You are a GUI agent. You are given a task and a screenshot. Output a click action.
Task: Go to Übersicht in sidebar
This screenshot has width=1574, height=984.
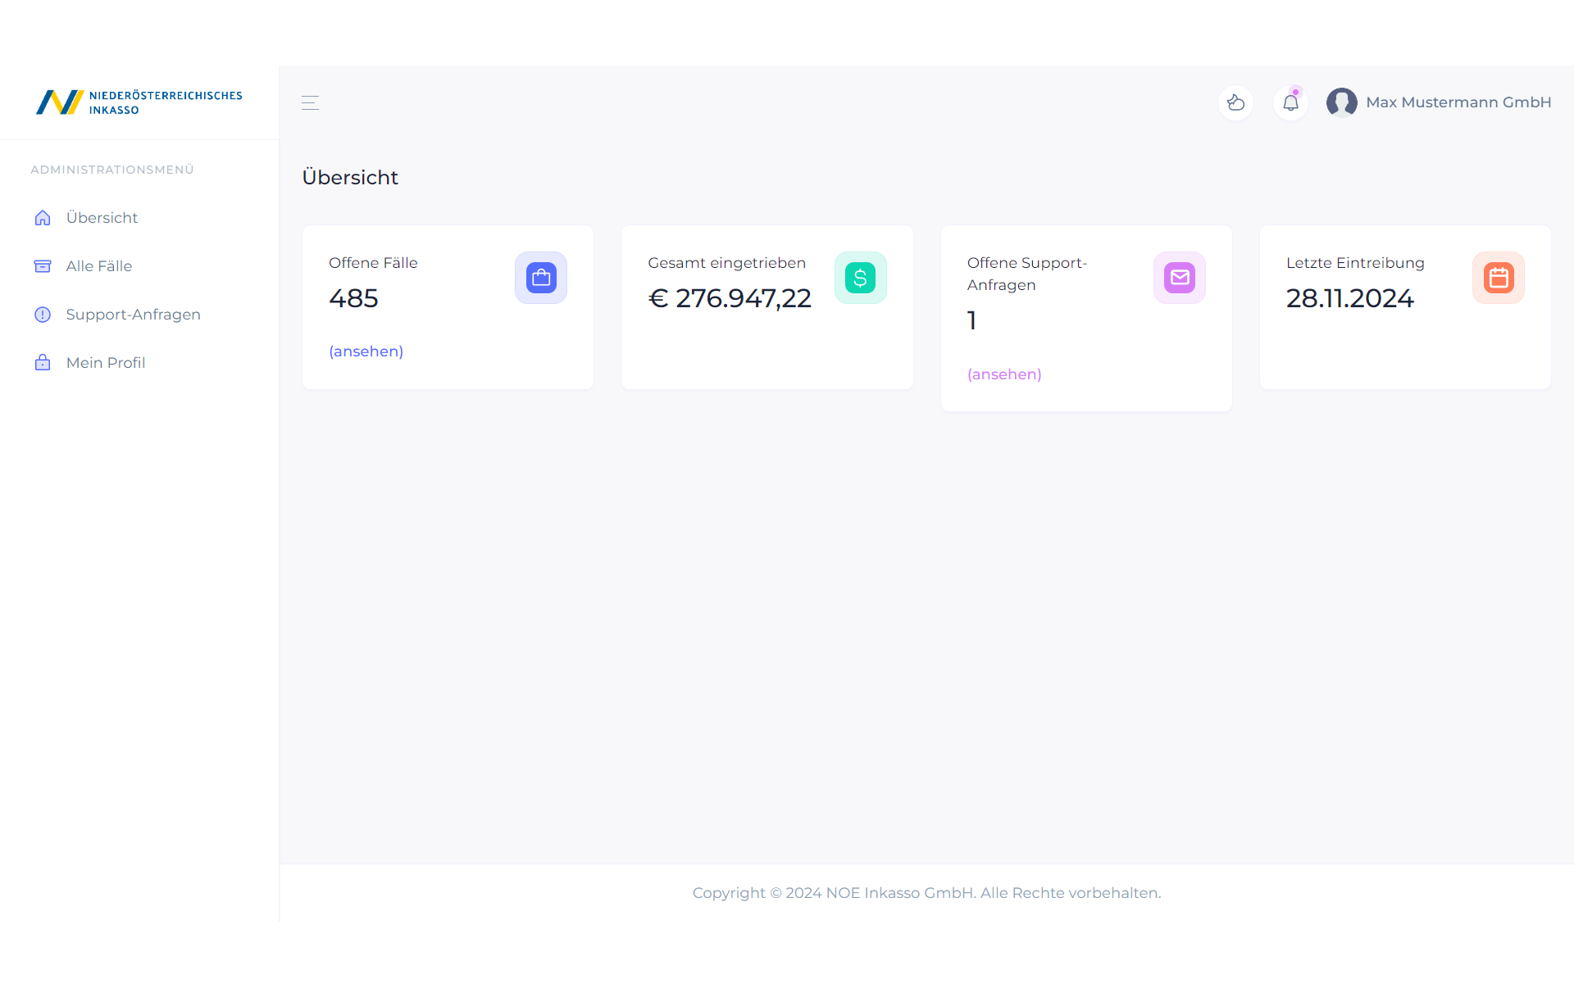click(x=102, y=218)
